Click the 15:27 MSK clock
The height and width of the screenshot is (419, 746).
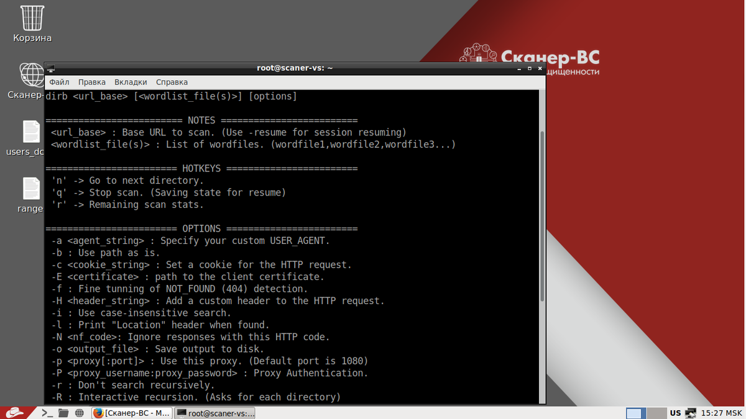tap(721, 413)
